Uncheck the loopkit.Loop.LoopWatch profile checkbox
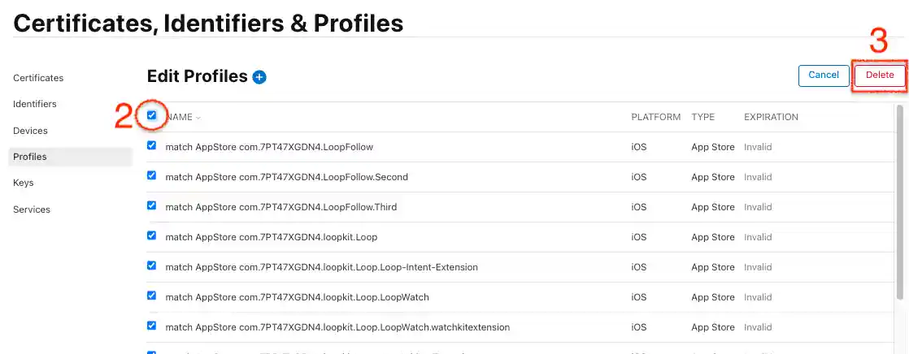The height and width of the screenshot is (354, 909). tap(151, 296)
